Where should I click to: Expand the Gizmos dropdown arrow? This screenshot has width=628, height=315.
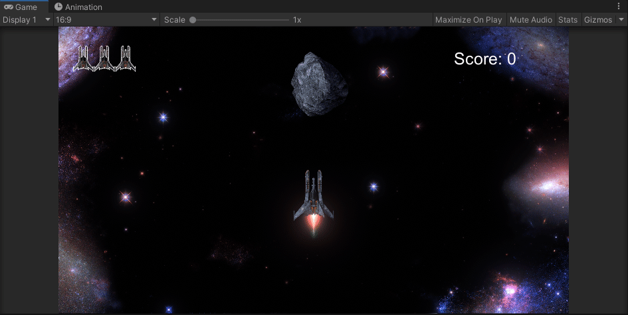tap(621, 20)
